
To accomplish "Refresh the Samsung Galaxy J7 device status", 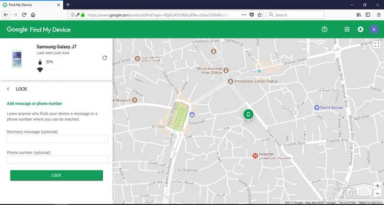I will click(x=105, y=58).
